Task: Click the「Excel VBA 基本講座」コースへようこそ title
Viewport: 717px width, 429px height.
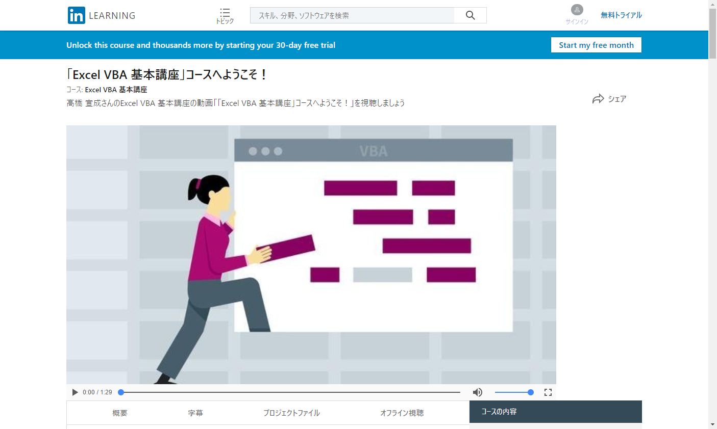Action: click(167, 74)
